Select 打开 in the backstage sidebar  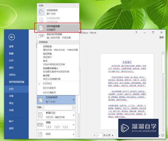coord(11,61)
